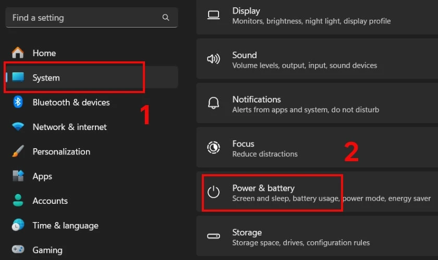Click the Sound speaker icon
The height and width of the screenshot is (260, 438).
point(213,59)
